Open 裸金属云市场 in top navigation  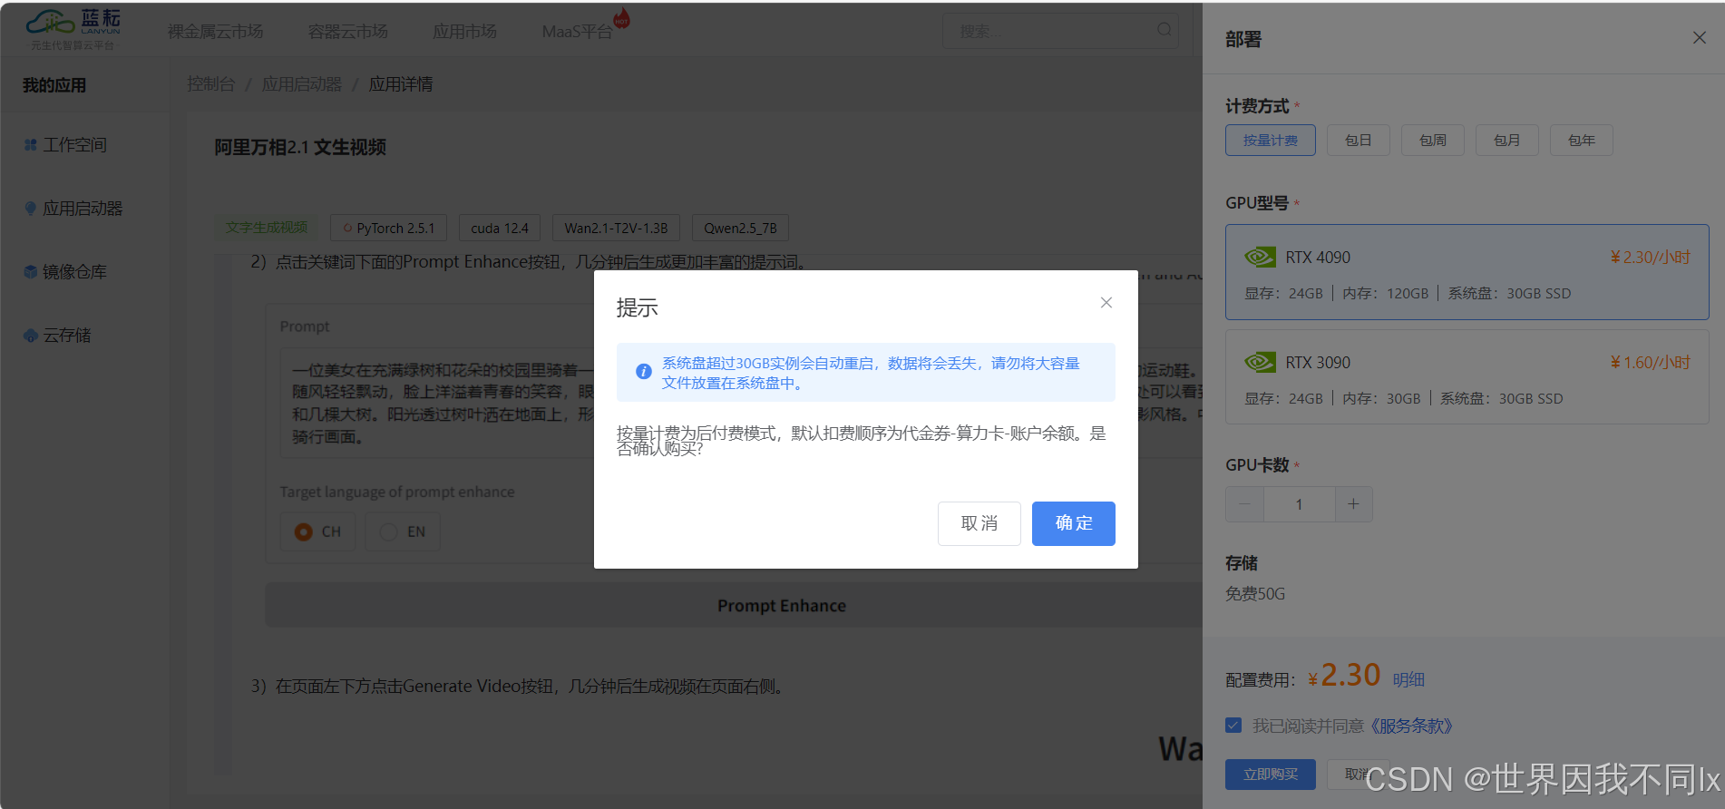216,32
